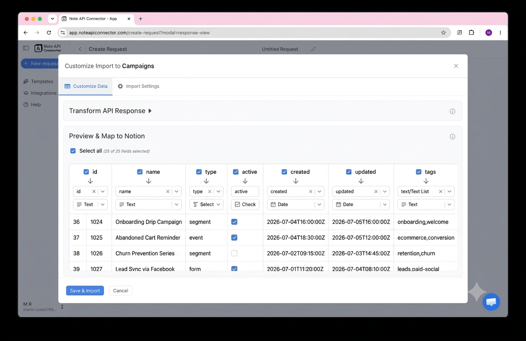The image size is (526, 341).
Task: Show info for Transform API Response
Action: point(452,111)
